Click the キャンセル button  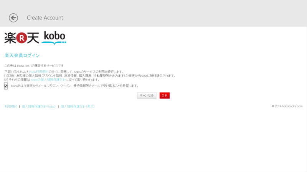(147, 95)
